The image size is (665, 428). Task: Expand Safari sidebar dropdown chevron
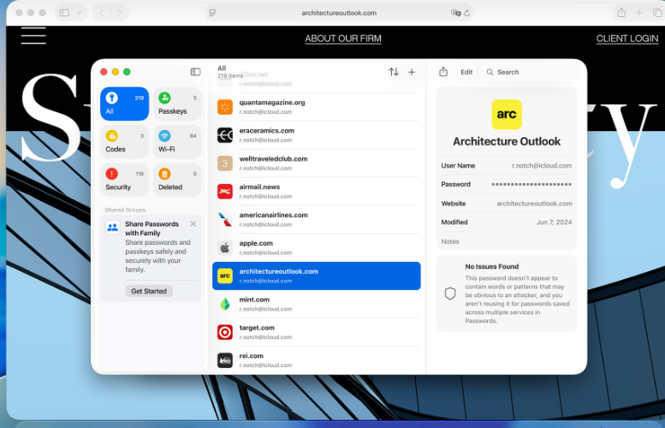79,13
